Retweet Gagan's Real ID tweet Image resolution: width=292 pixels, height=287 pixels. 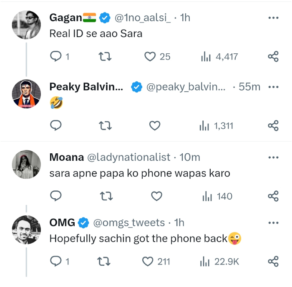[105, 56]
